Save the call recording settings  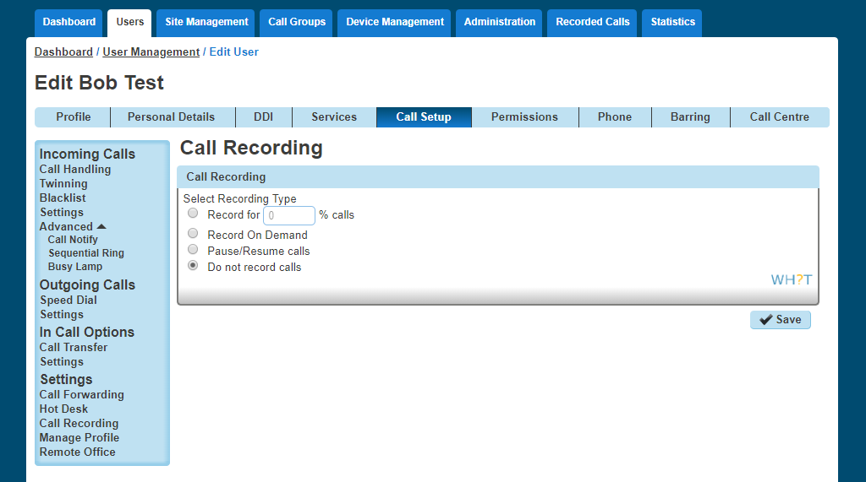coord(780,320)
